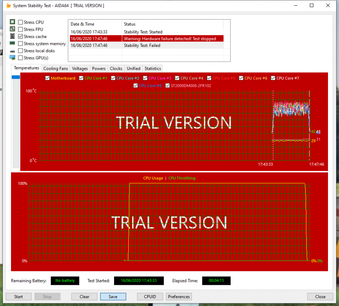Select the Stress local disks drive icon

coord(12,50)
